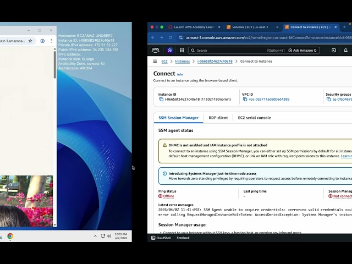352x264 pixels.
Task: Click the up arrow of Windows Chrome scrollbar
Action: [55, 49]
